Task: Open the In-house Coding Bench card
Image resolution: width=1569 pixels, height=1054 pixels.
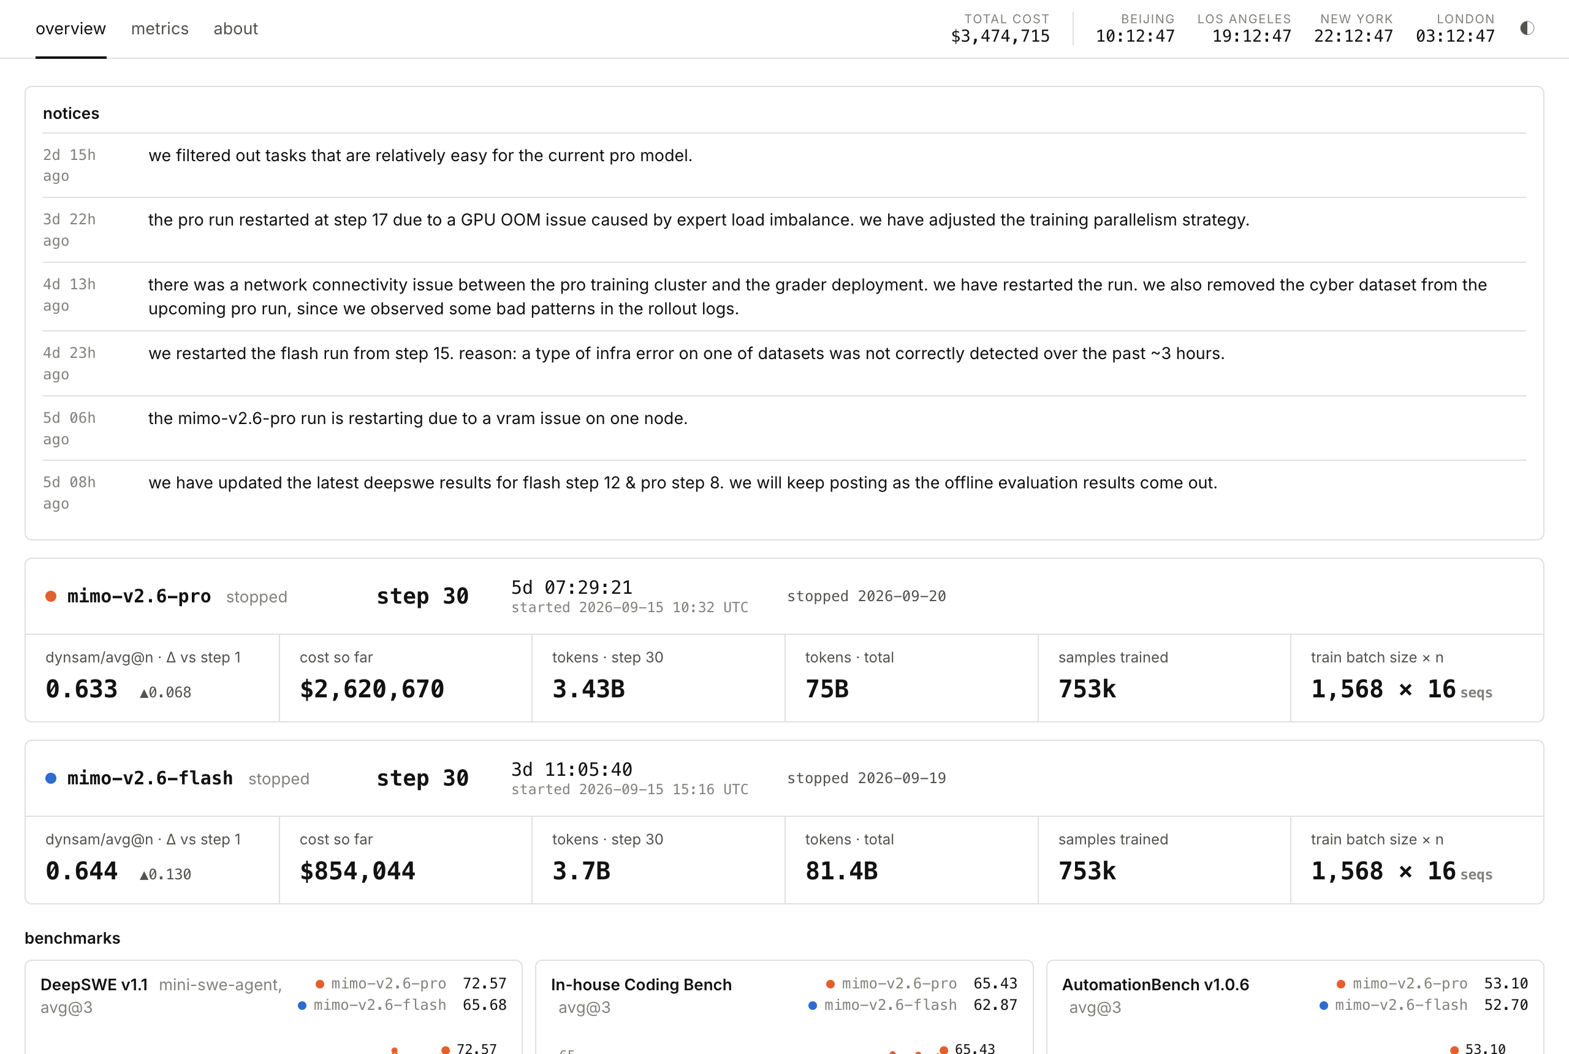Action: (x=784, y=1007)
